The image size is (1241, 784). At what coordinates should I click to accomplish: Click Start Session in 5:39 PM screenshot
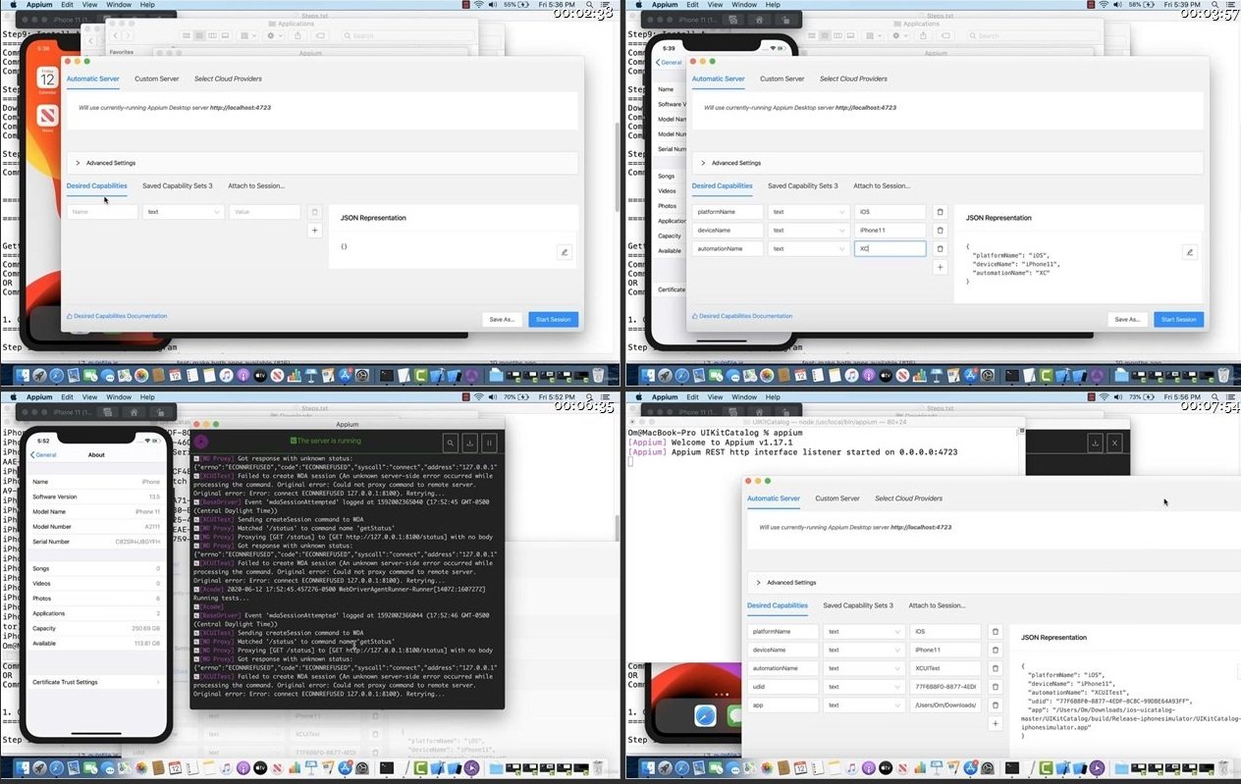pyautogui.click(x=1179, y=319)
